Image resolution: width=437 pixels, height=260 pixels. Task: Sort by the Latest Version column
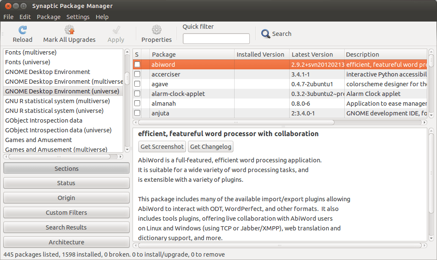[317, 54]
